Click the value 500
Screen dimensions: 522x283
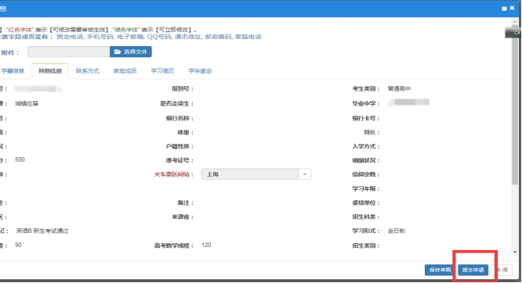(20, 159)
